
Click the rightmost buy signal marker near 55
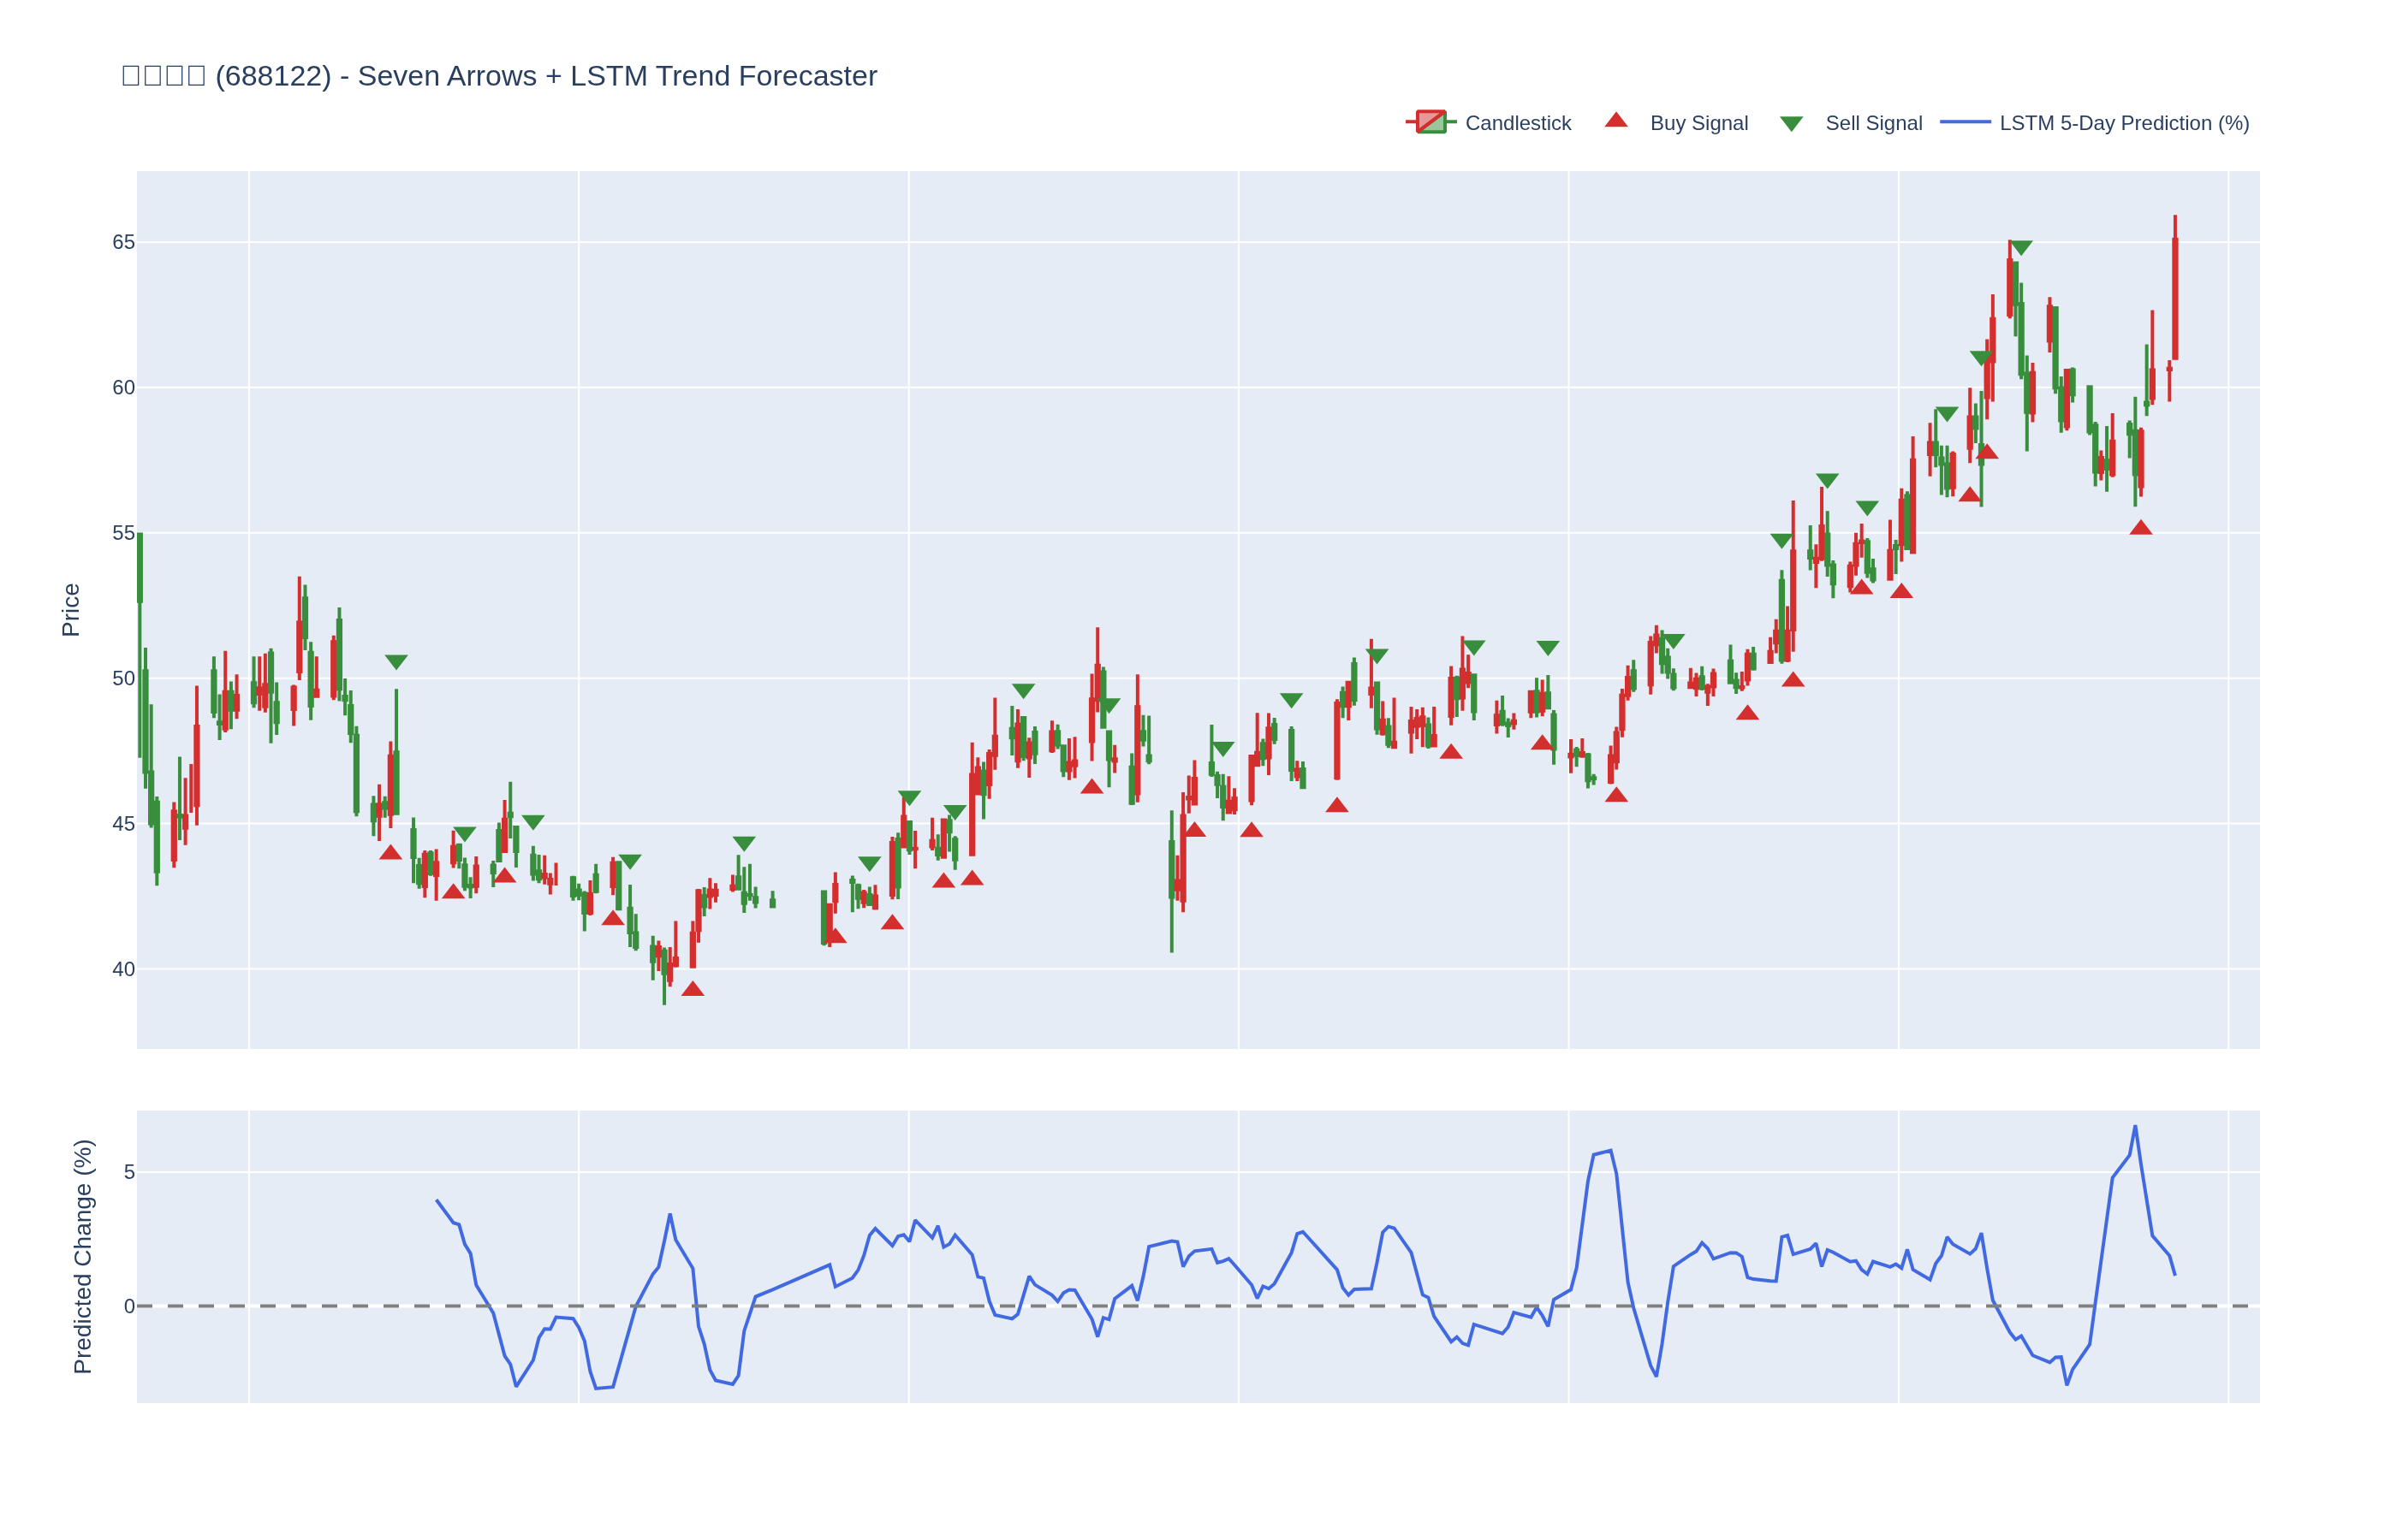pos(2140,528)
